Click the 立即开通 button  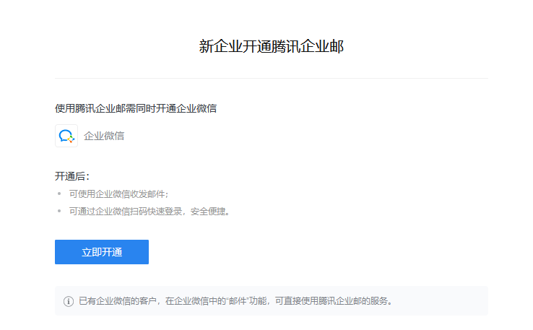pos(102,252)
